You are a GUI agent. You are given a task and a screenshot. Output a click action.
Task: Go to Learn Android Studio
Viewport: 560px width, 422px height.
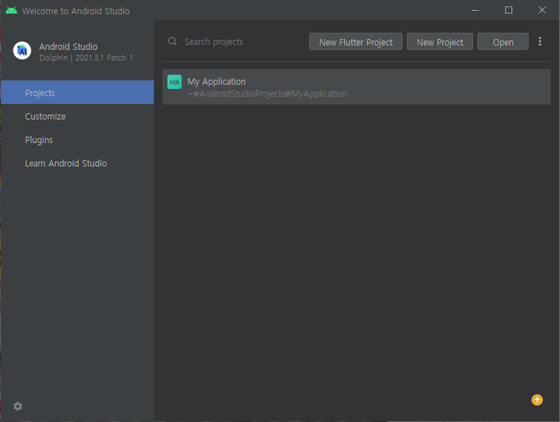pyautogui.click(x=77, y=164)
